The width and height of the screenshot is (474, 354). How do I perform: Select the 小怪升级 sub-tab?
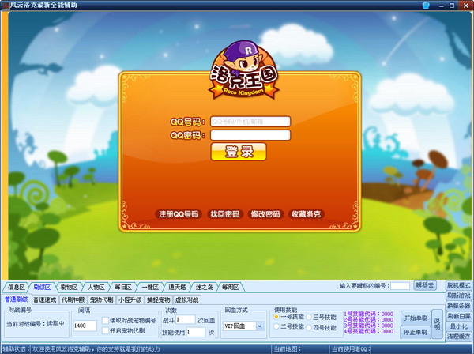[130, 299]
